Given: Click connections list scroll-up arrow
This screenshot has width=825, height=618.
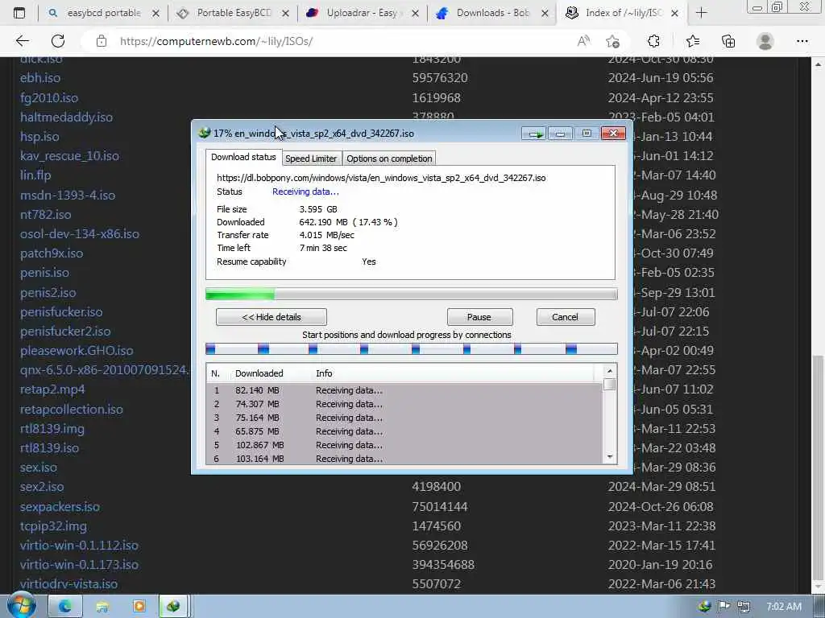Looking at the screenshot, I should 609,371.
